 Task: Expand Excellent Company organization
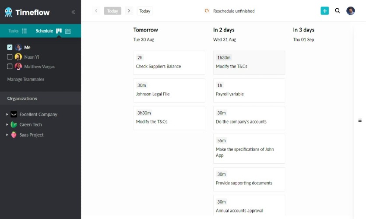[x=7, y=114]
